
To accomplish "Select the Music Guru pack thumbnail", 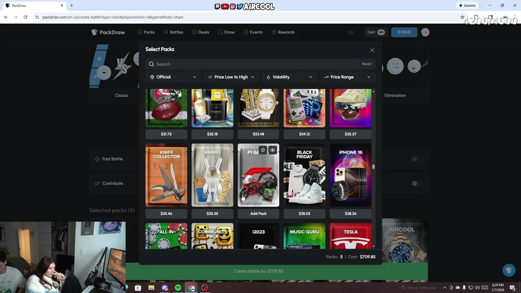I will tap(304, 236).
